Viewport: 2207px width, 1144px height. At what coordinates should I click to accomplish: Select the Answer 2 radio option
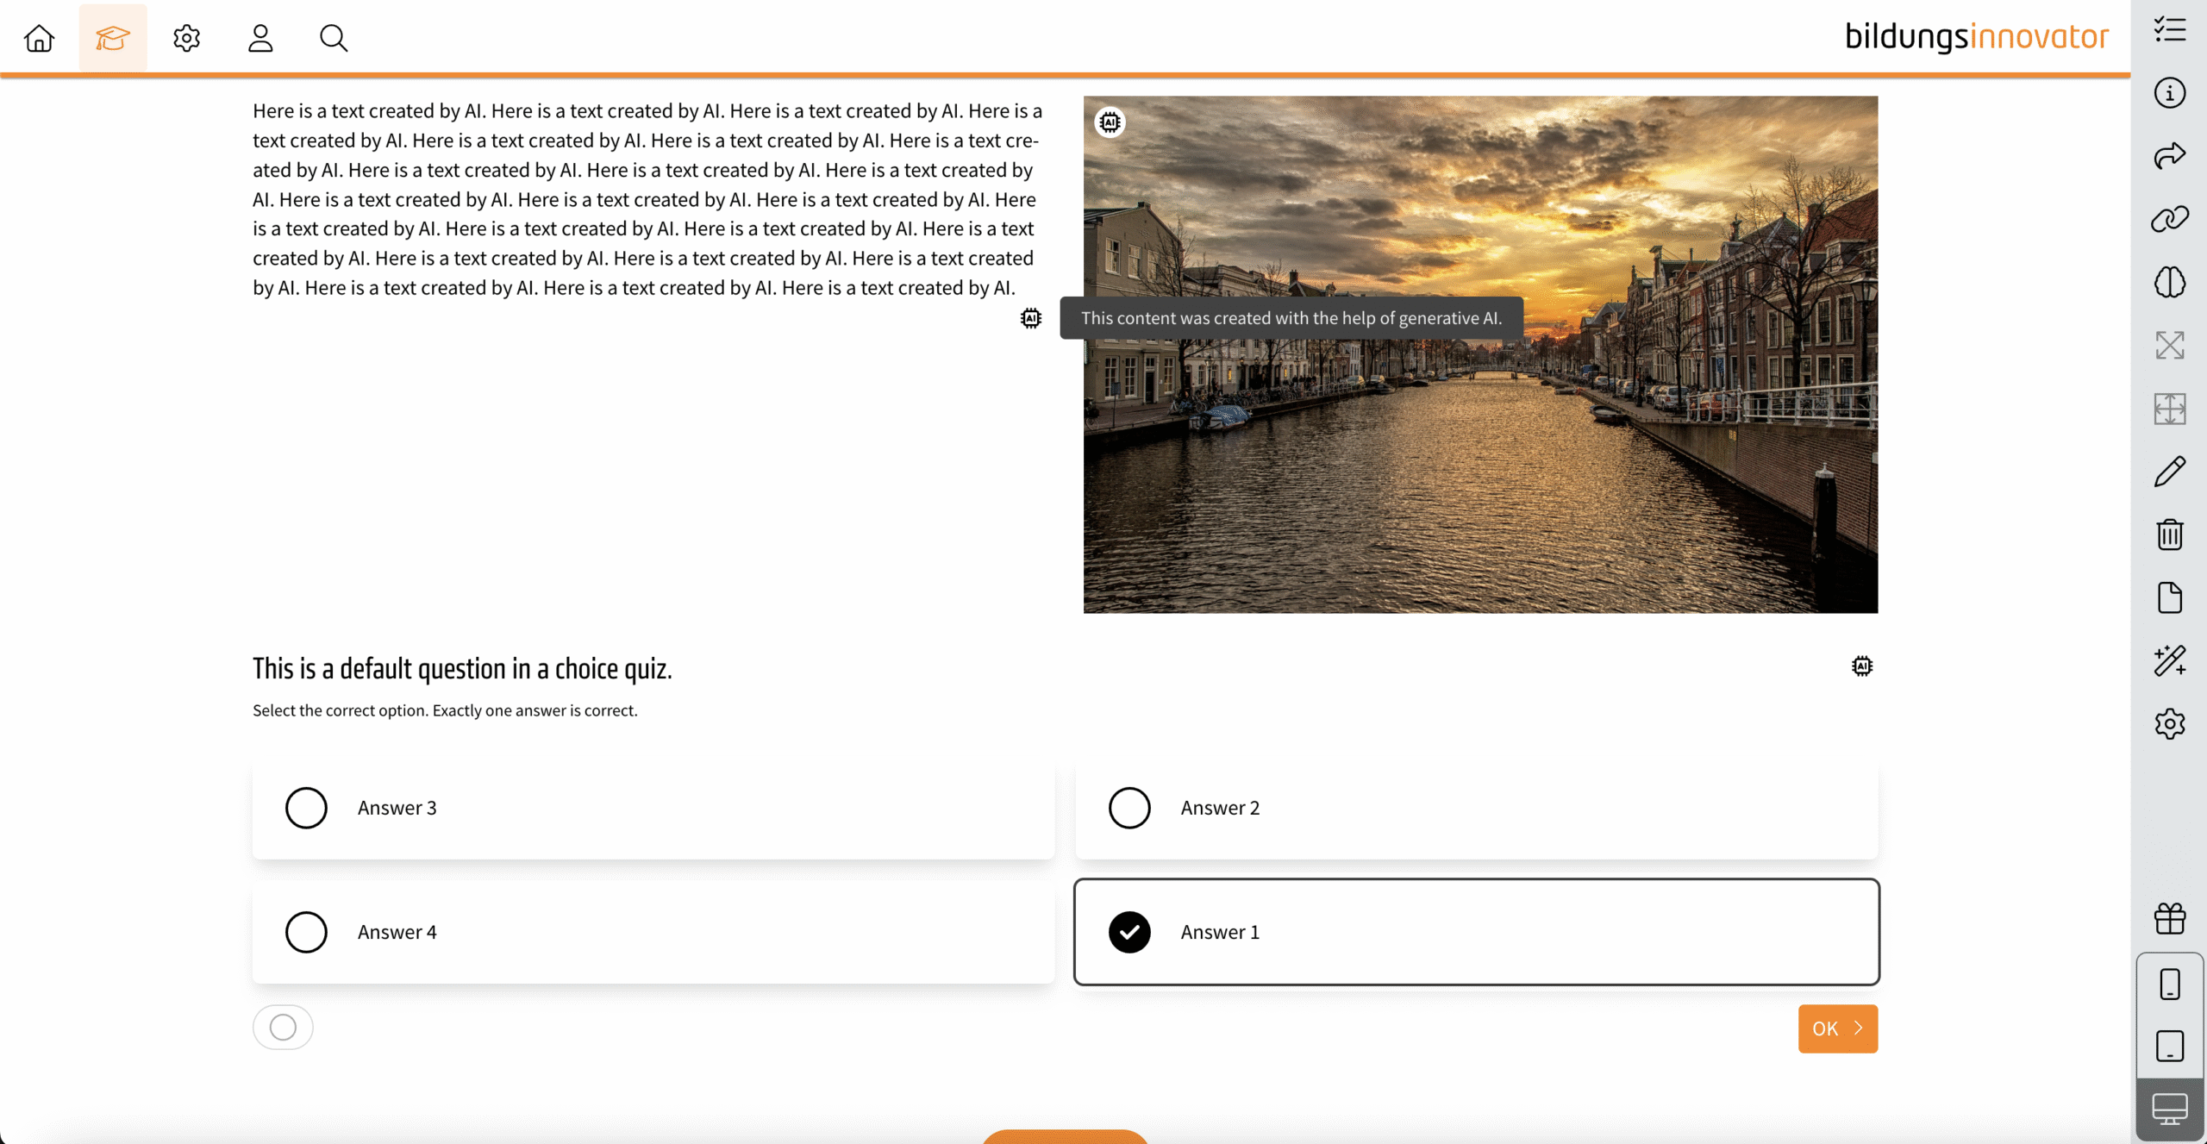click(1129, 808)
